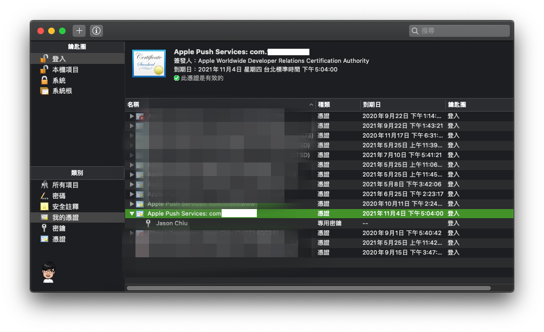Viewport: 544px width, 332px height.
Task: Click the info button in the toolbar
Action: click(96, 31)
